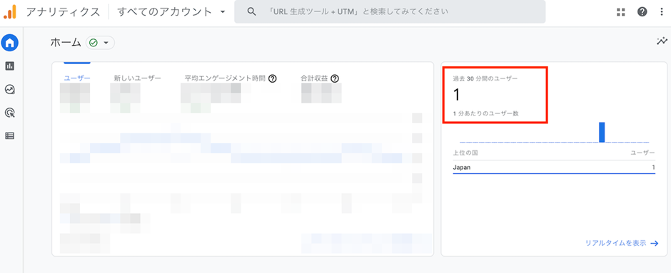The image size is (671, 273).
Task: Click the Google Analytics logo
Action: point(10,12)
